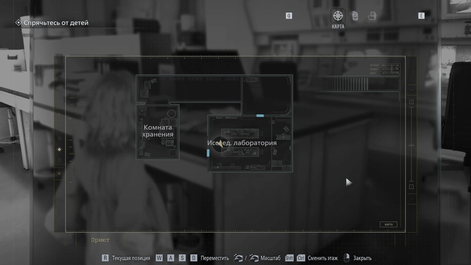This screenshot has width=471, height=265.
Task: Click the plus zoom-in box
Action: click(411, 102)
